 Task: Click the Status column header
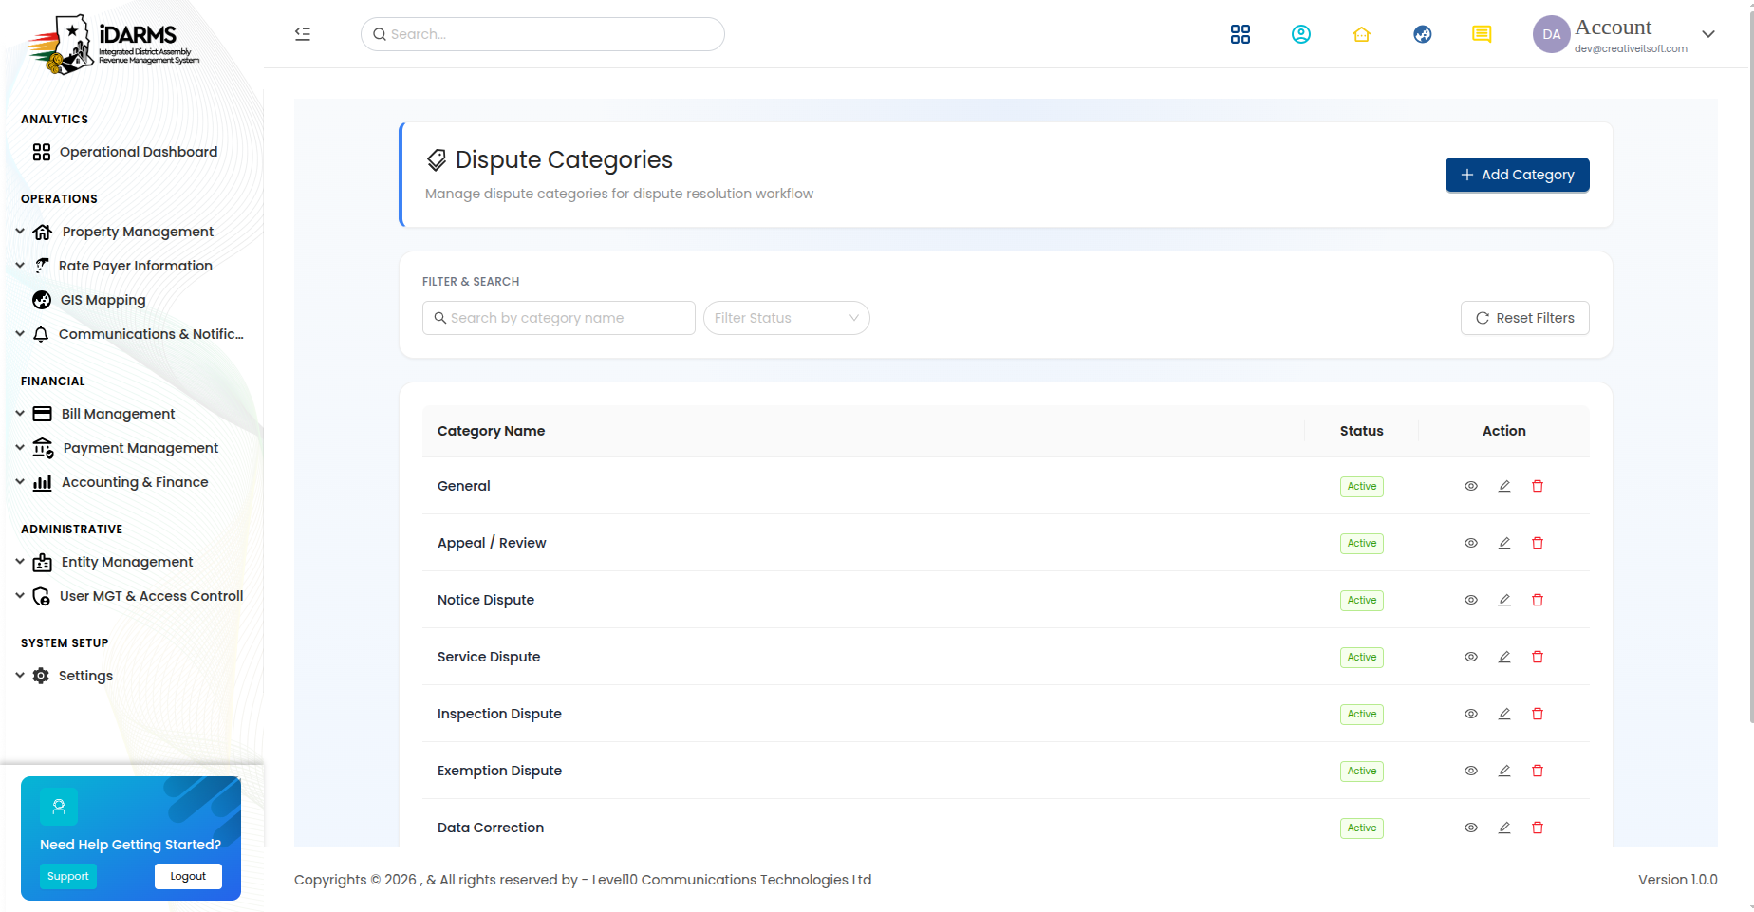pos(1361,431)
